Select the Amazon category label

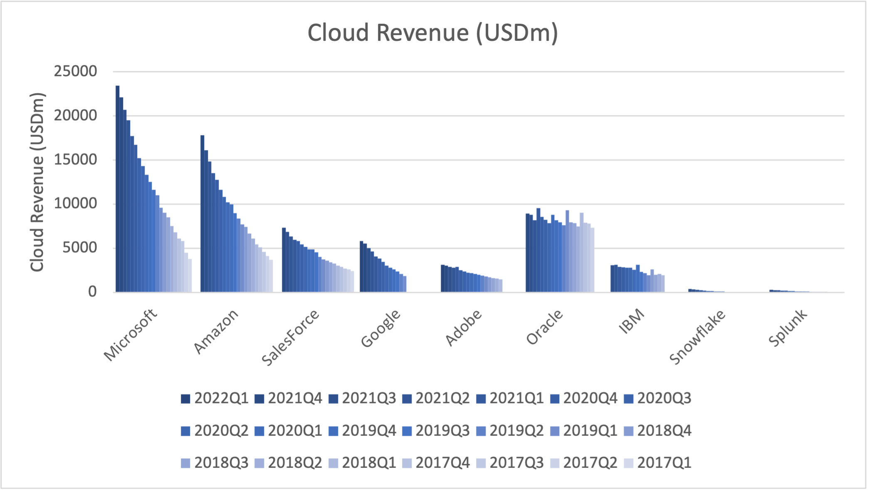point(216,331)
